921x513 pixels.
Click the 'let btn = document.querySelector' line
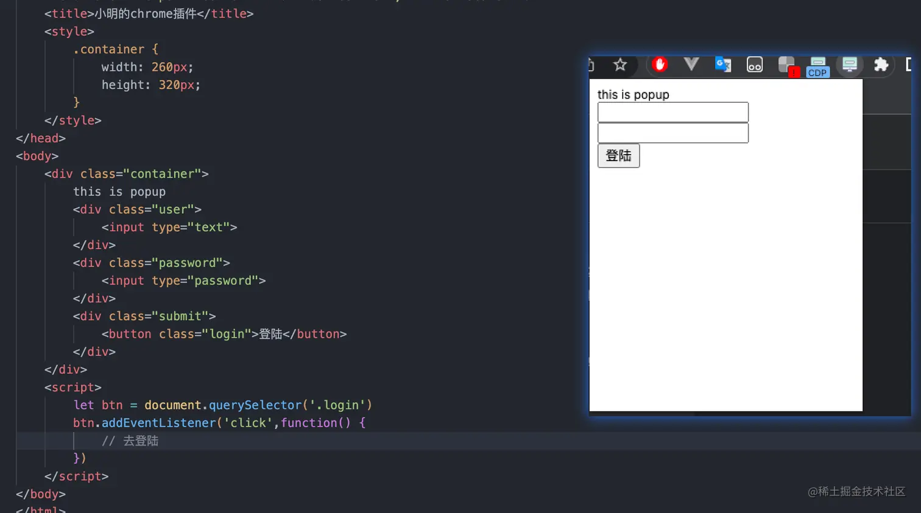[222, 405]
